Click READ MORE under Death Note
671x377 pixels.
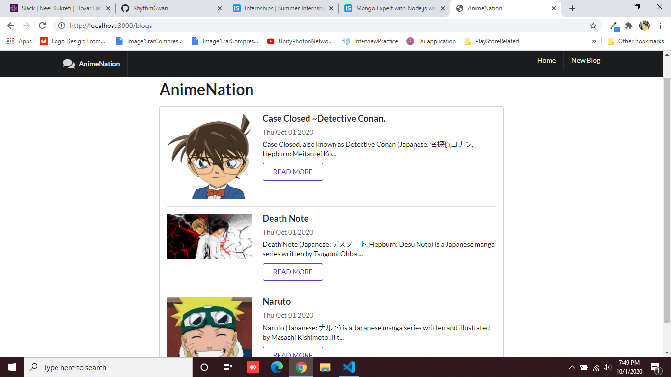tap(293, 272)
